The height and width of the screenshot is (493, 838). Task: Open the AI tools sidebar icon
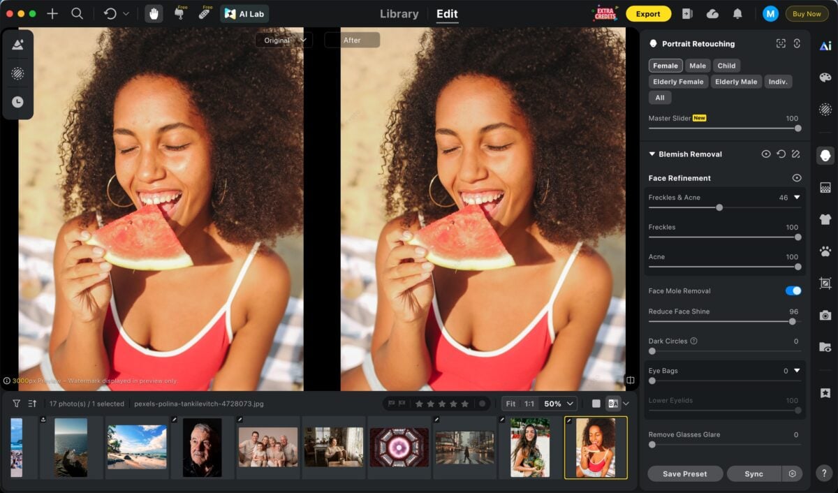click(825, 46)
